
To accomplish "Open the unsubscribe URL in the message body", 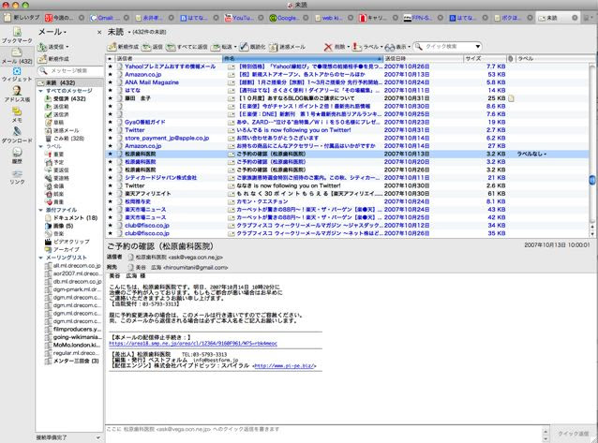I will point(193,344).
